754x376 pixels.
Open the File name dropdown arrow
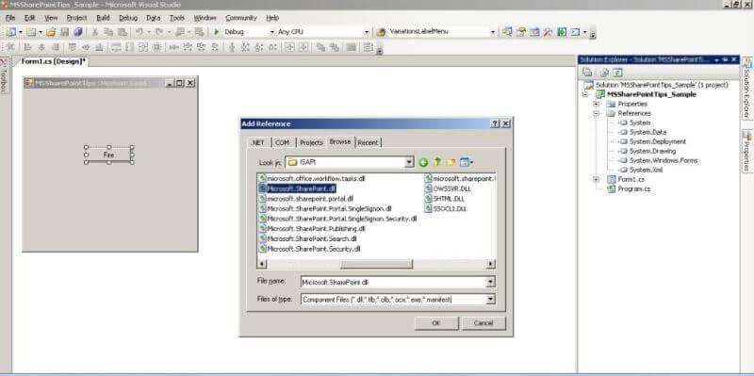490,283
